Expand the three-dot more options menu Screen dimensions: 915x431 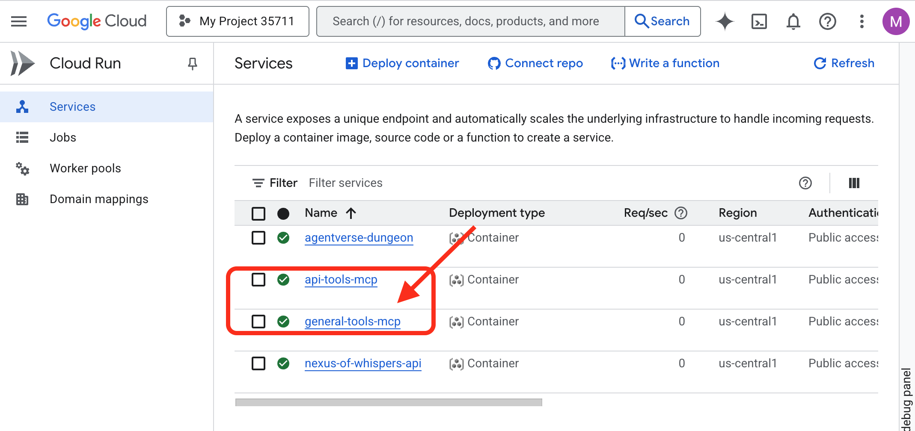[x=862, y=21]
